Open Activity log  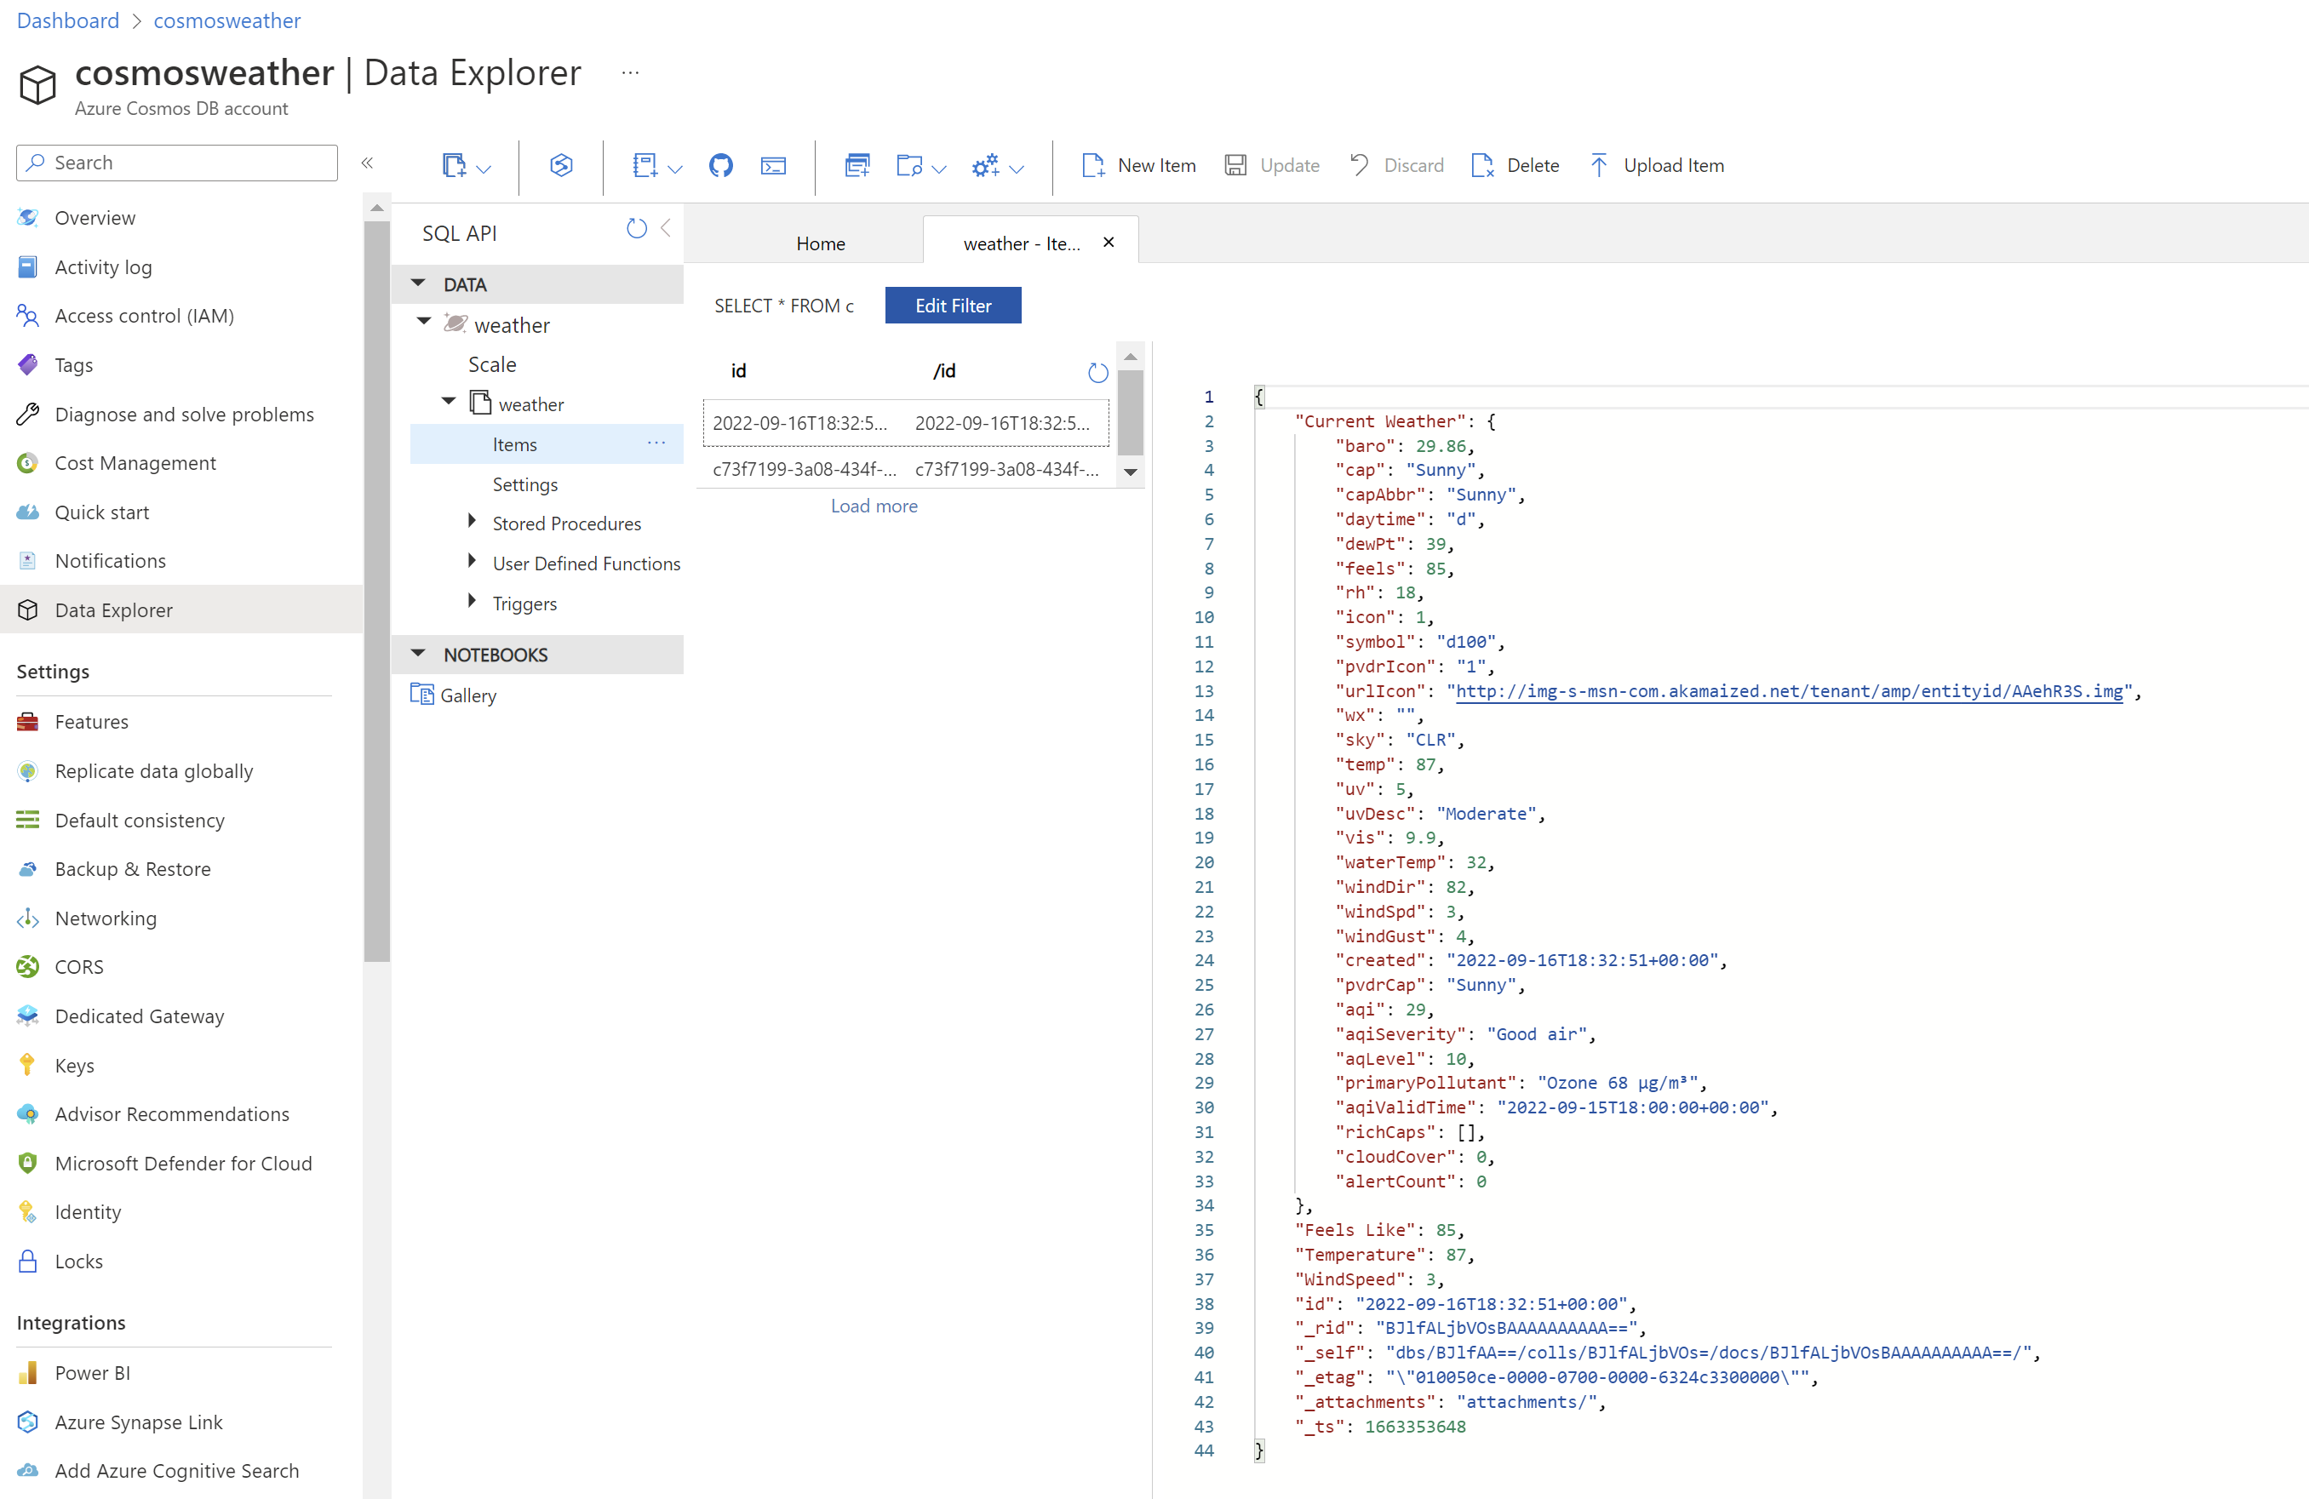(x=103, y=266)
